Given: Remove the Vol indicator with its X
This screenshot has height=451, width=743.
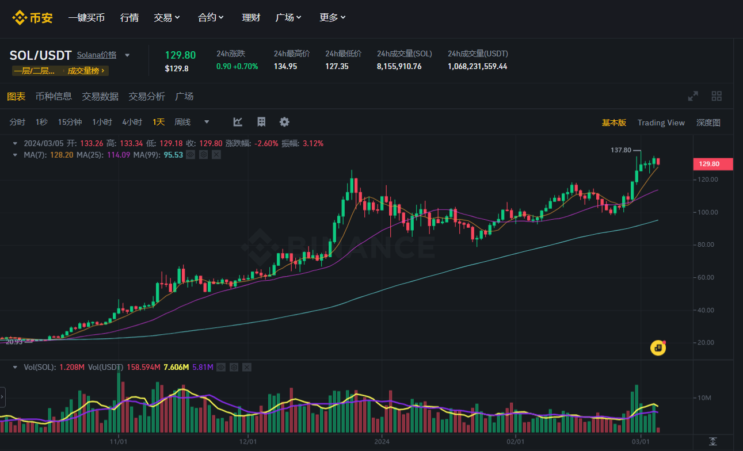Looking at the screenshot, I should click(x=247, y=367).
